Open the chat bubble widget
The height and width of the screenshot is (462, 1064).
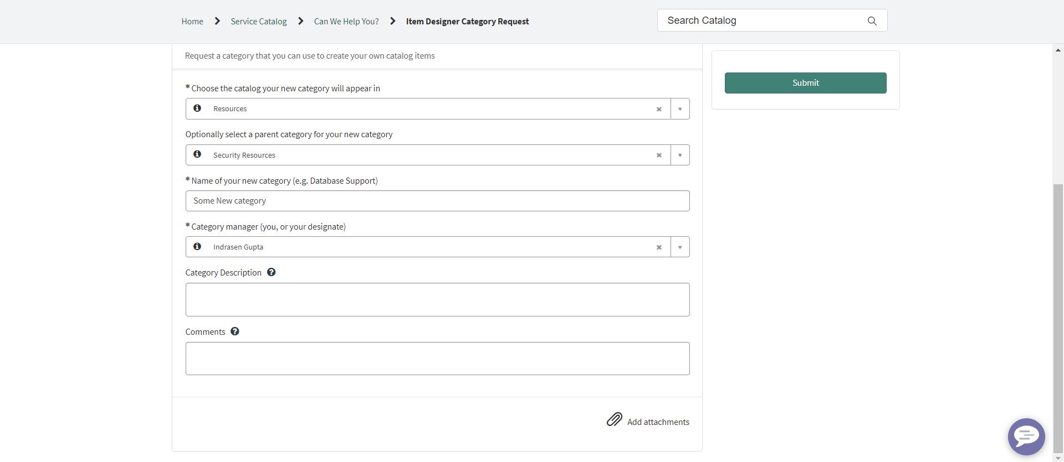pos(1026,437)
